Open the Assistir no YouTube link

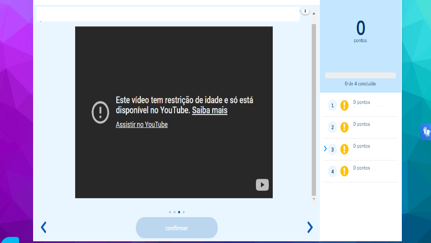(x=141, y=125)
